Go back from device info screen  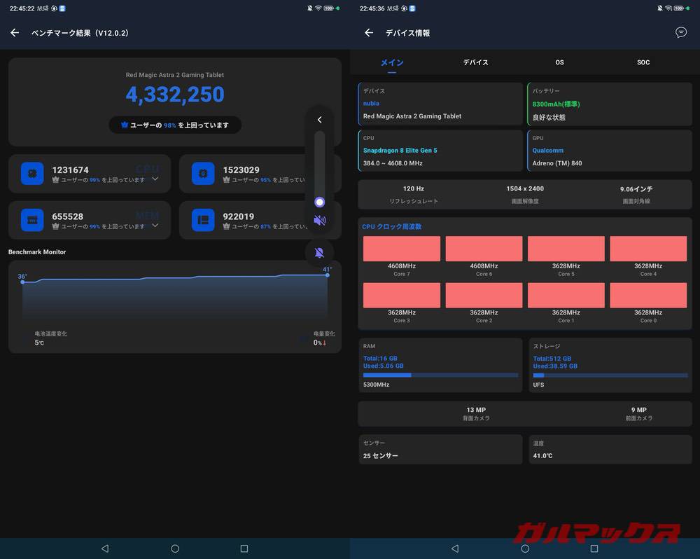click(x=369, y=33)
